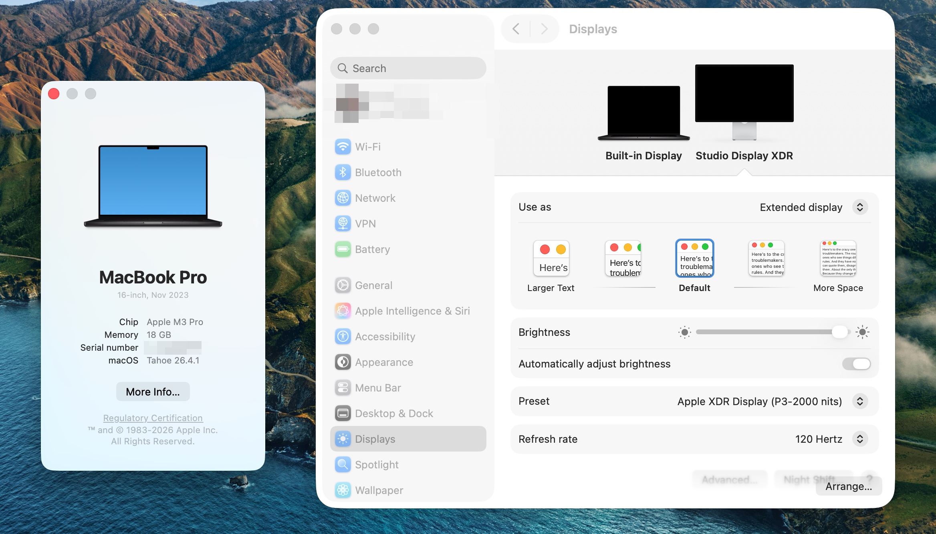Screen dimensions: 936x534
Task: Click the 18 GB memory value
Action: point(159,335)
